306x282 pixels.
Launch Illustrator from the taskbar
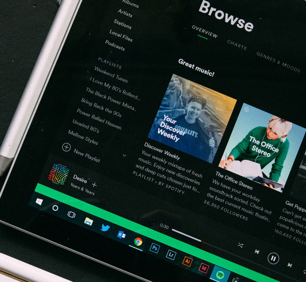pos(188,261)
